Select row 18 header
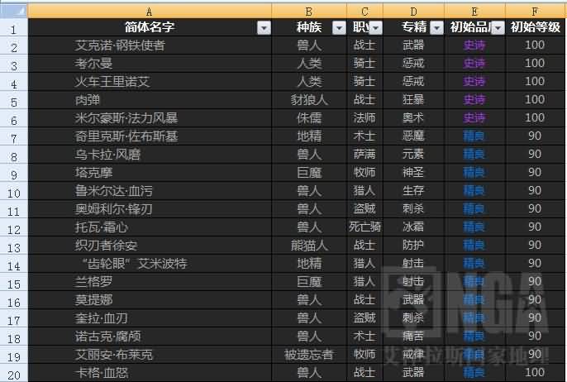The height and width of the screenshot is (382, 567). pos(14,337)
